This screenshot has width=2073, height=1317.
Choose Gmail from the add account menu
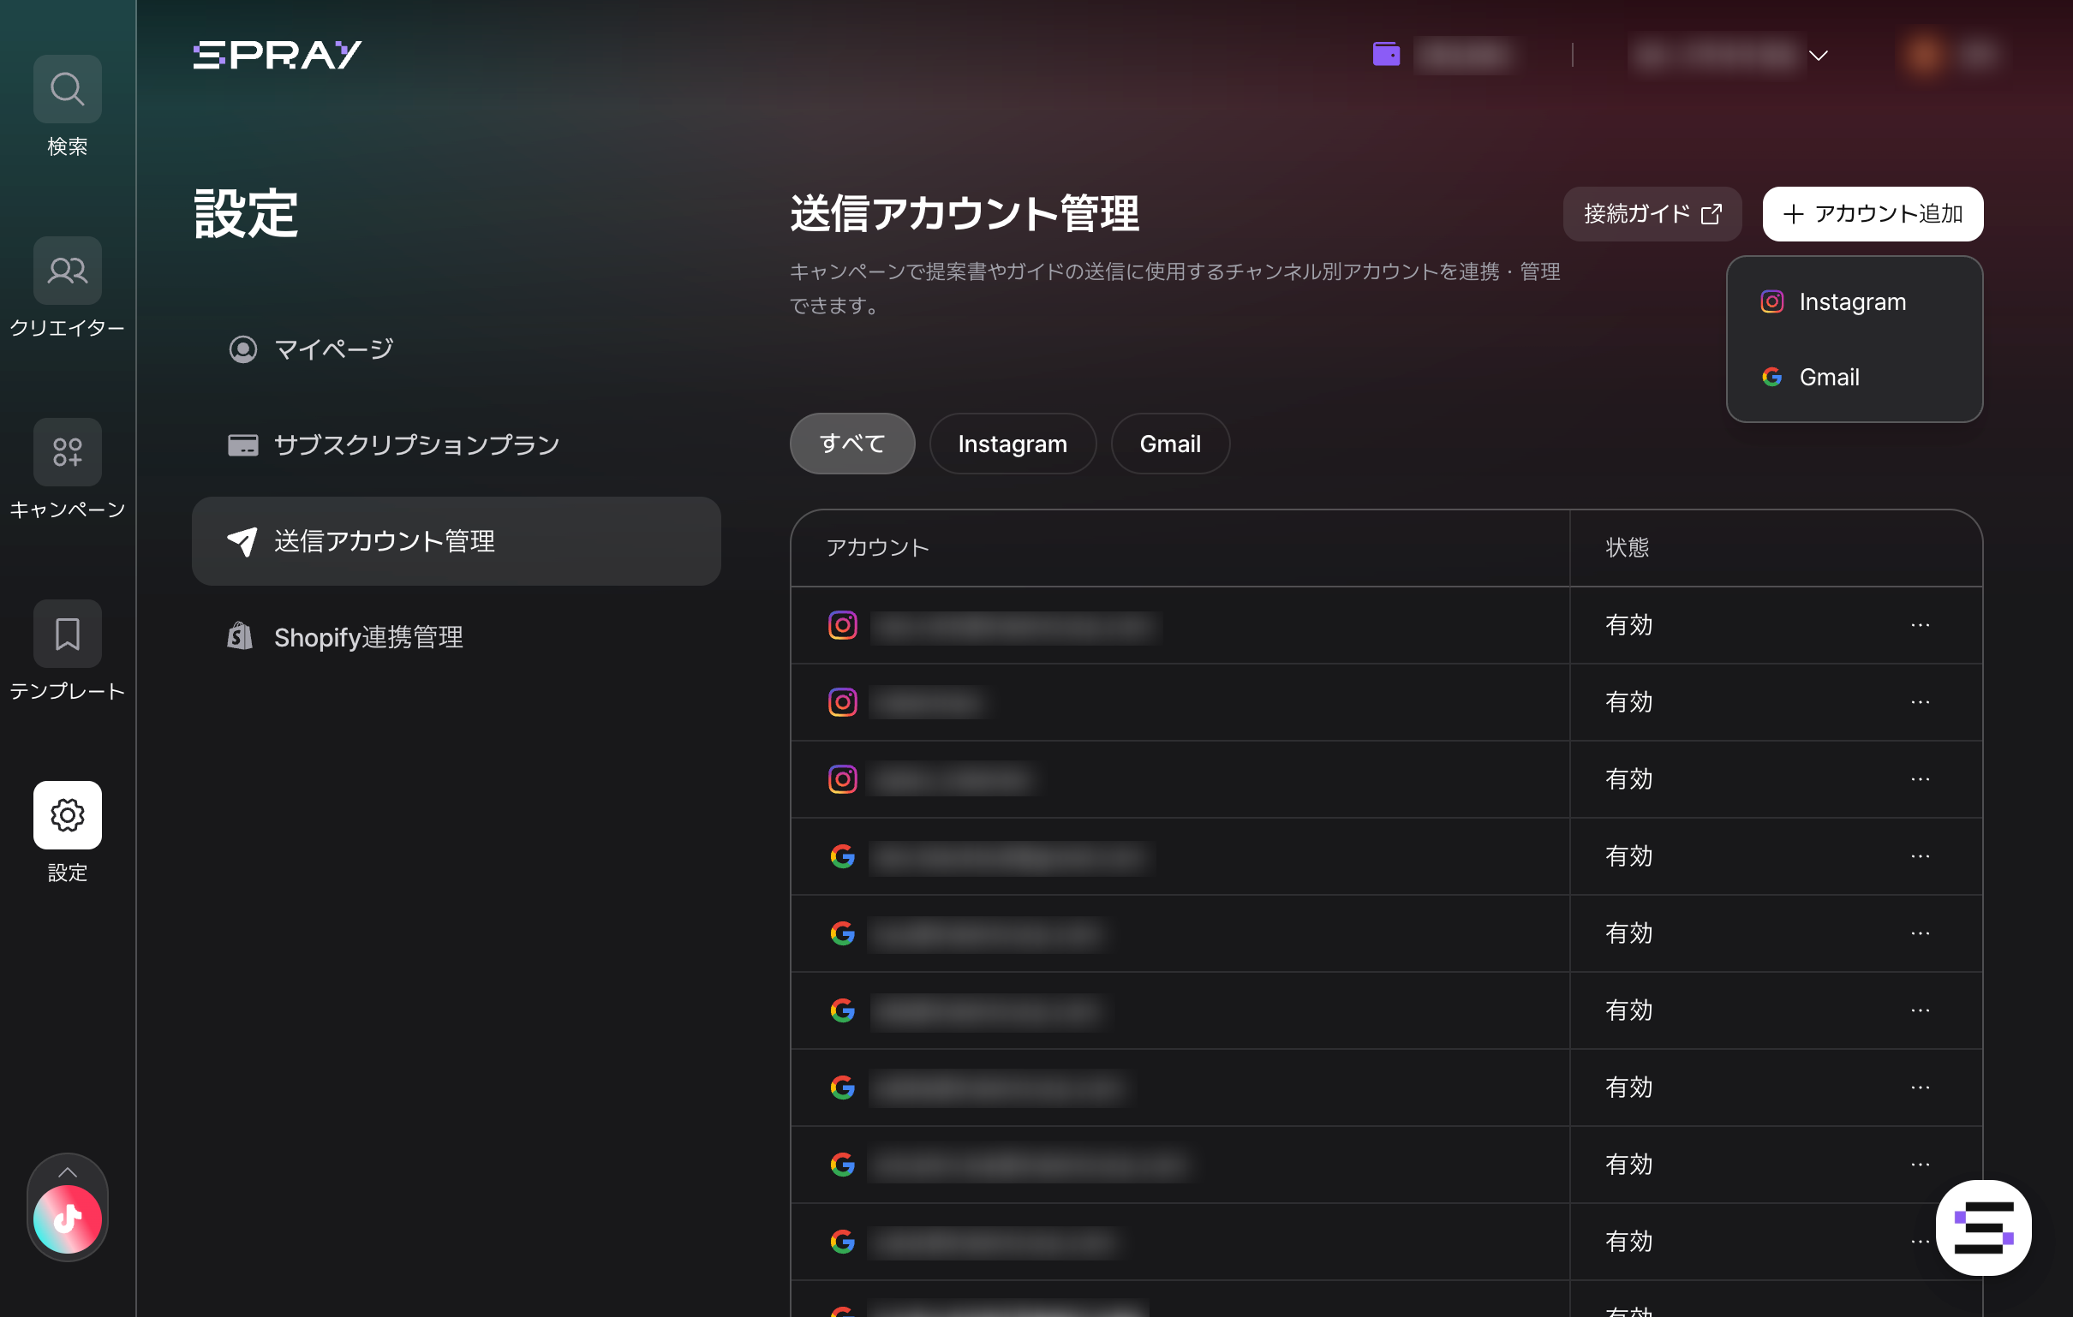[1829, 377]
